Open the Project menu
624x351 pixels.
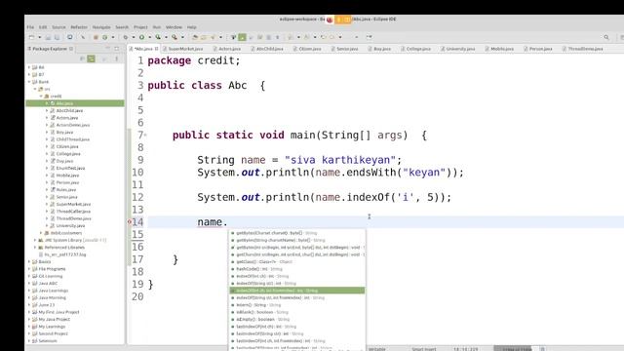[140, 27]
